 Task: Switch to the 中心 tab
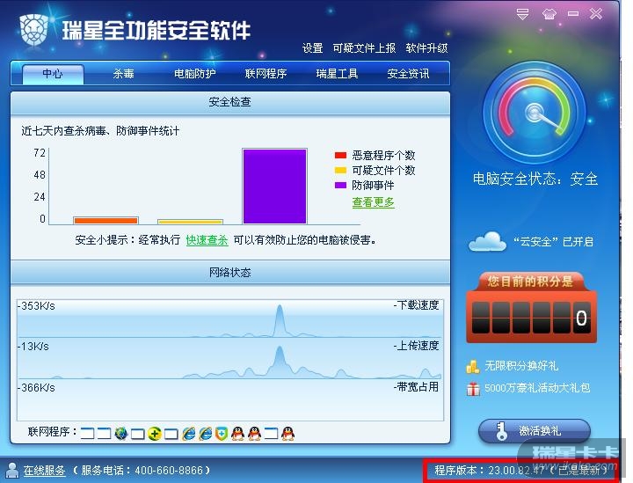coord(53,74)
